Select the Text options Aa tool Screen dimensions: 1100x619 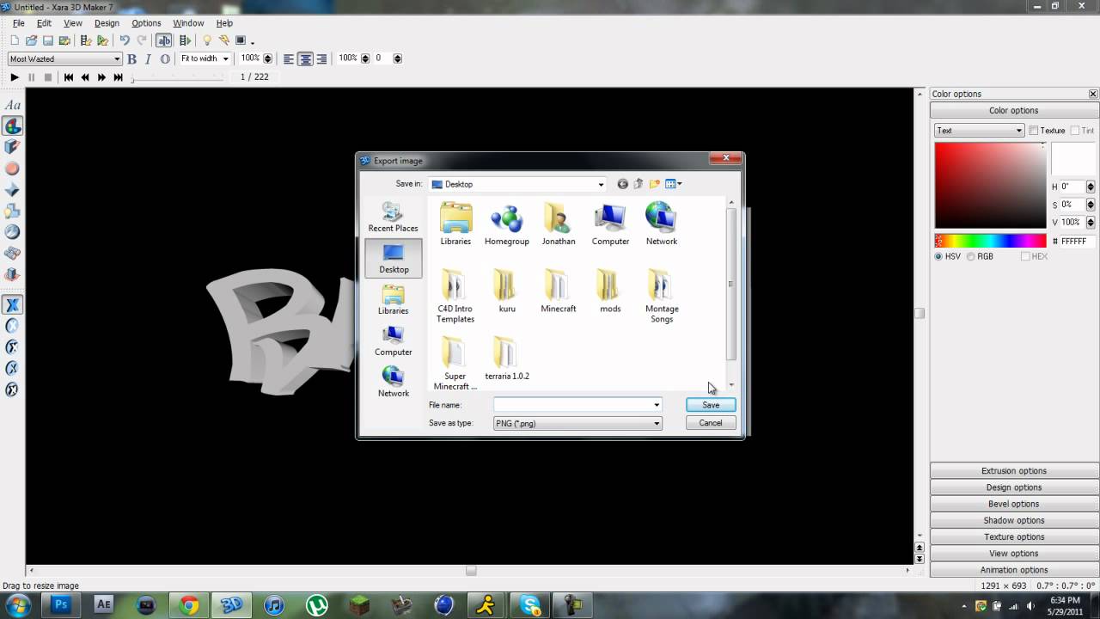pos(12,106)
